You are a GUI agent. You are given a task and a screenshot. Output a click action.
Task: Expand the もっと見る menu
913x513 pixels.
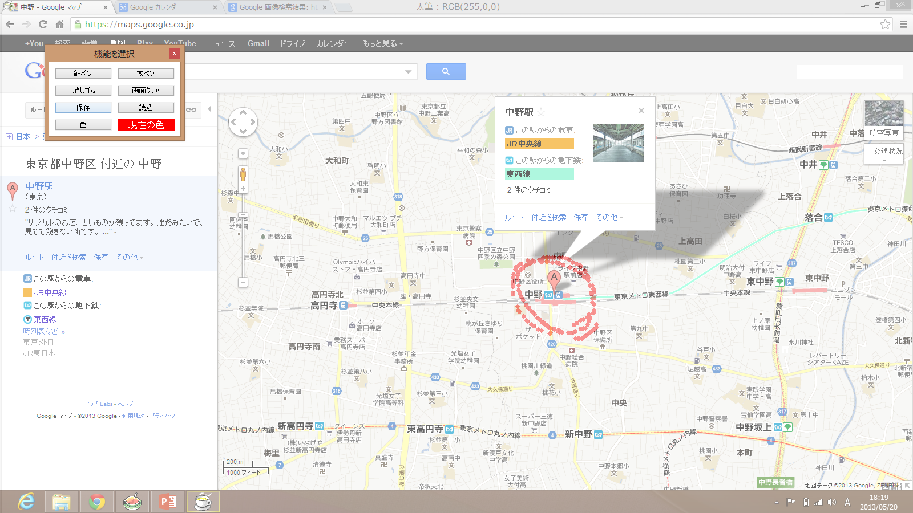pos(382,43)
